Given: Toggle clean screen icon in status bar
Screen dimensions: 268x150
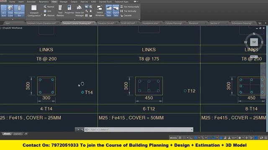Looking at the screenshot, I should tap(261, 138).
